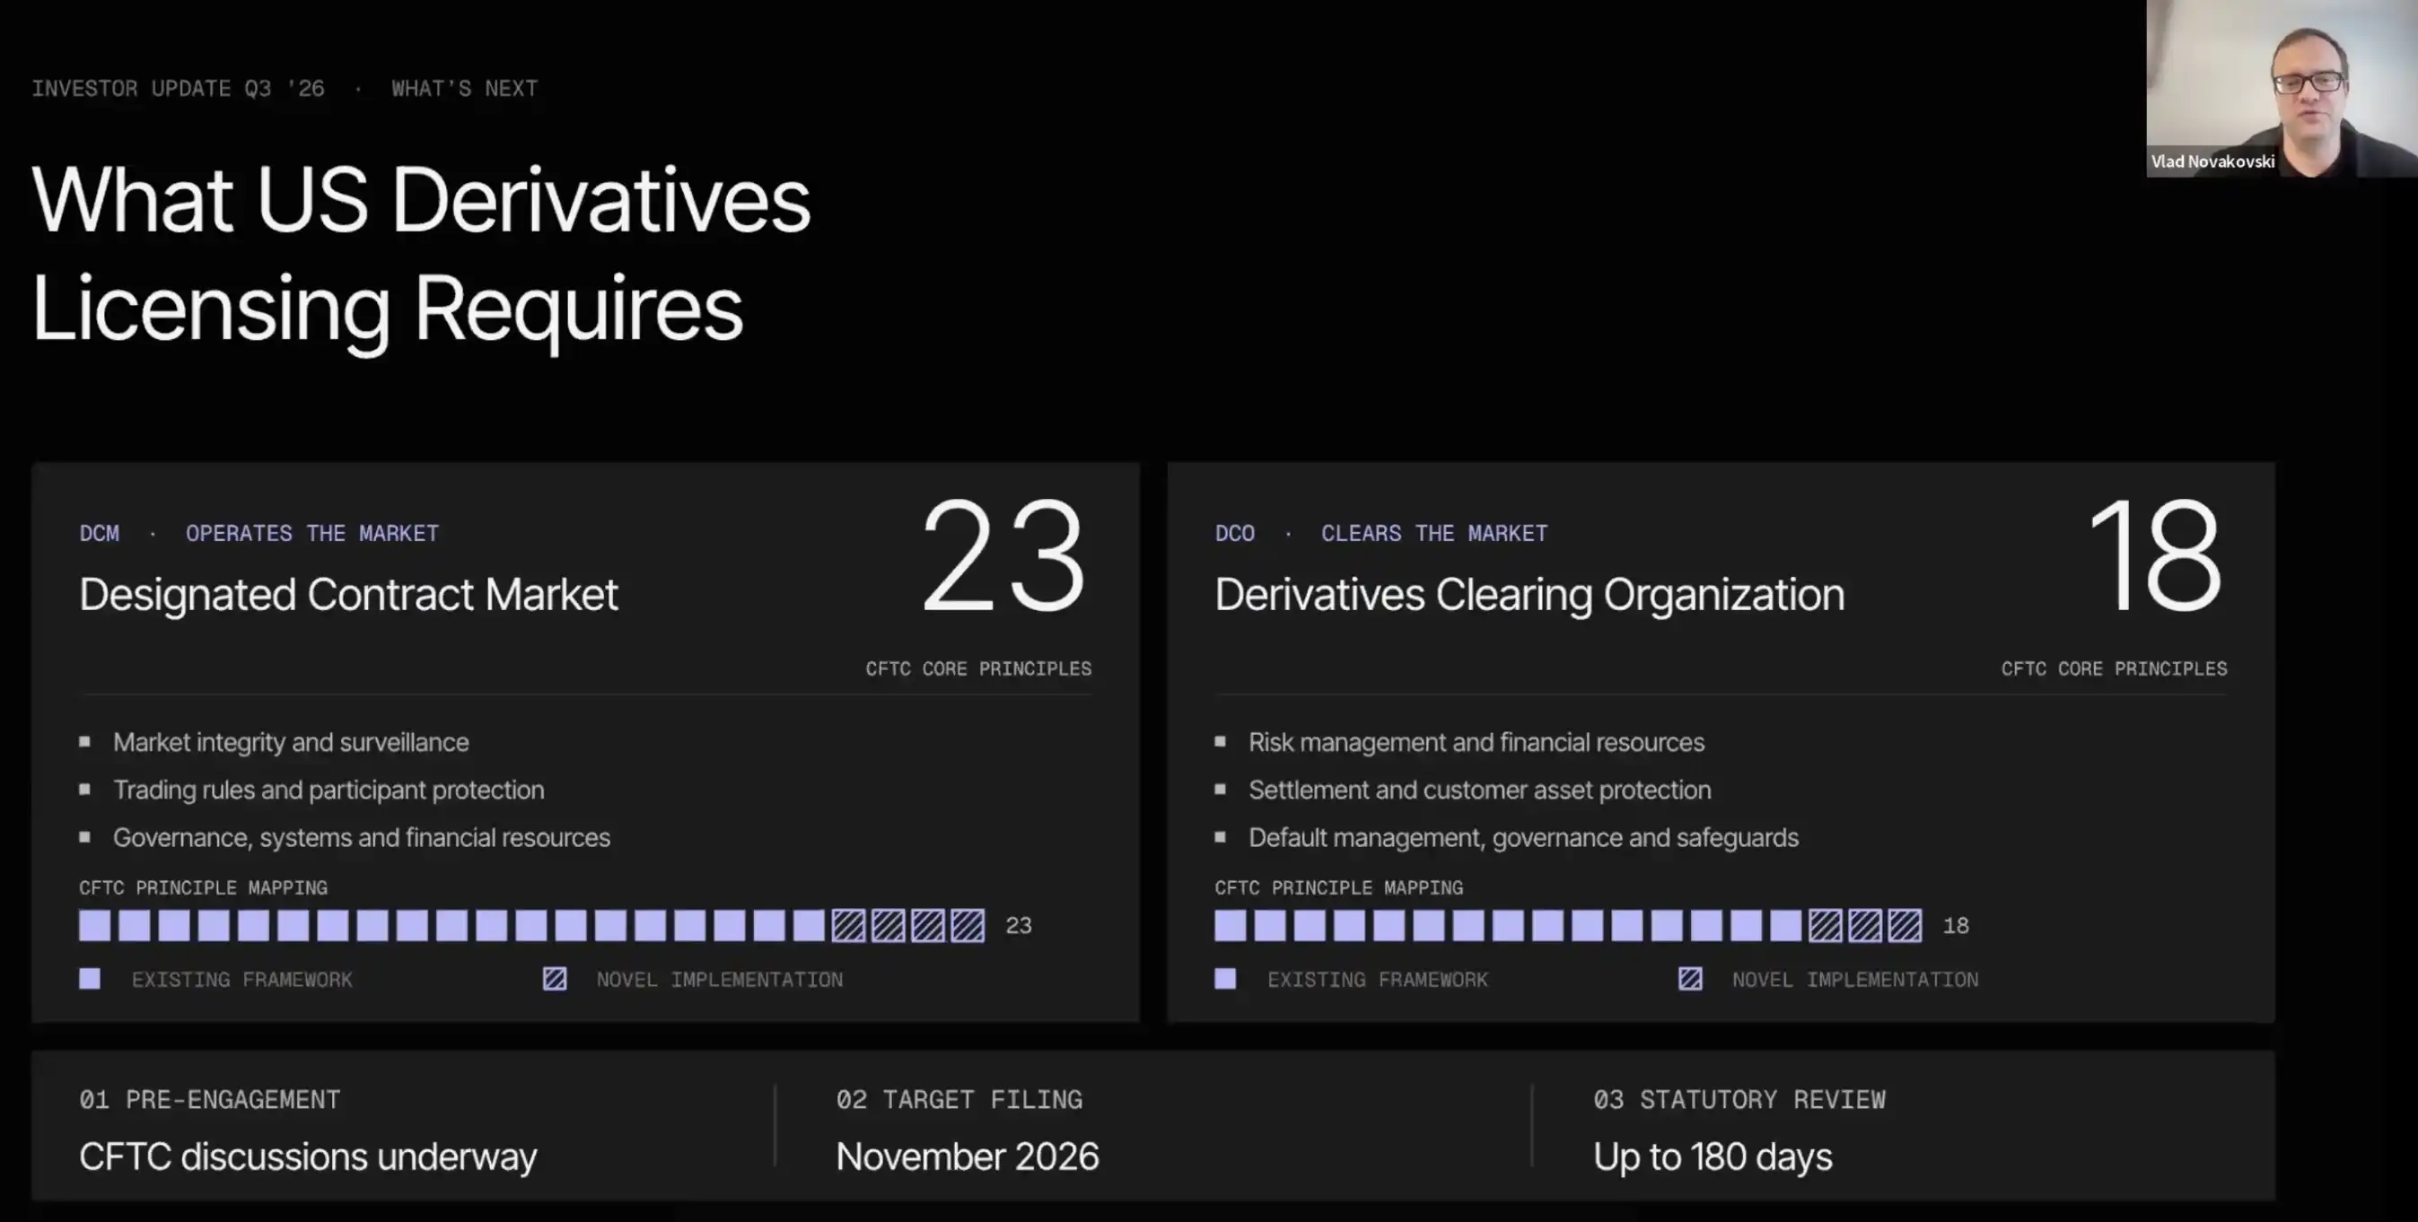The height and width of the screenshot is (1222, 2418).
Task: Click 'Settlement and customer asset protection' bullet
Action: point(1480,790)
